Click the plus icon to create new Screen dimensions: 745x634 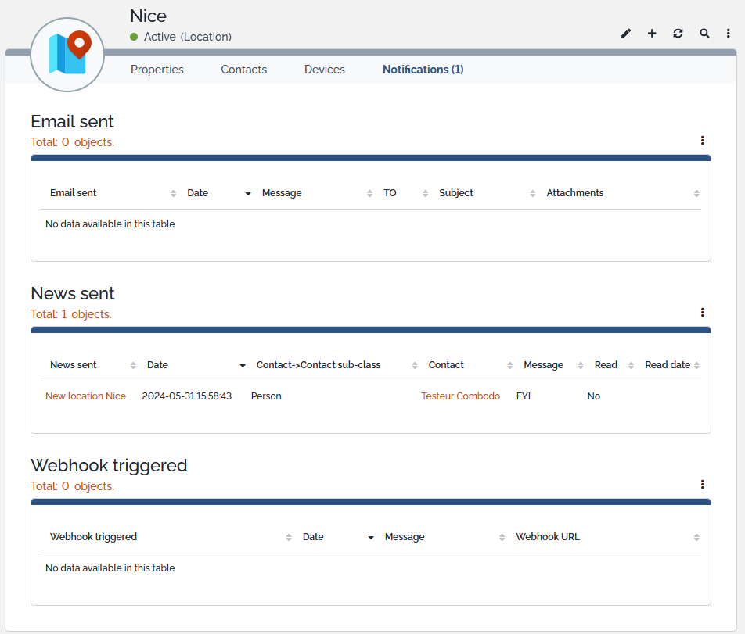652,34
